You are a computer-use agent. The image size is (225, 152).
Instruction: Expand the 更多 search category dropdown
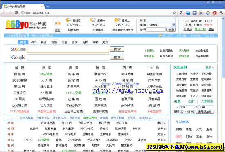tap(106, 42)
